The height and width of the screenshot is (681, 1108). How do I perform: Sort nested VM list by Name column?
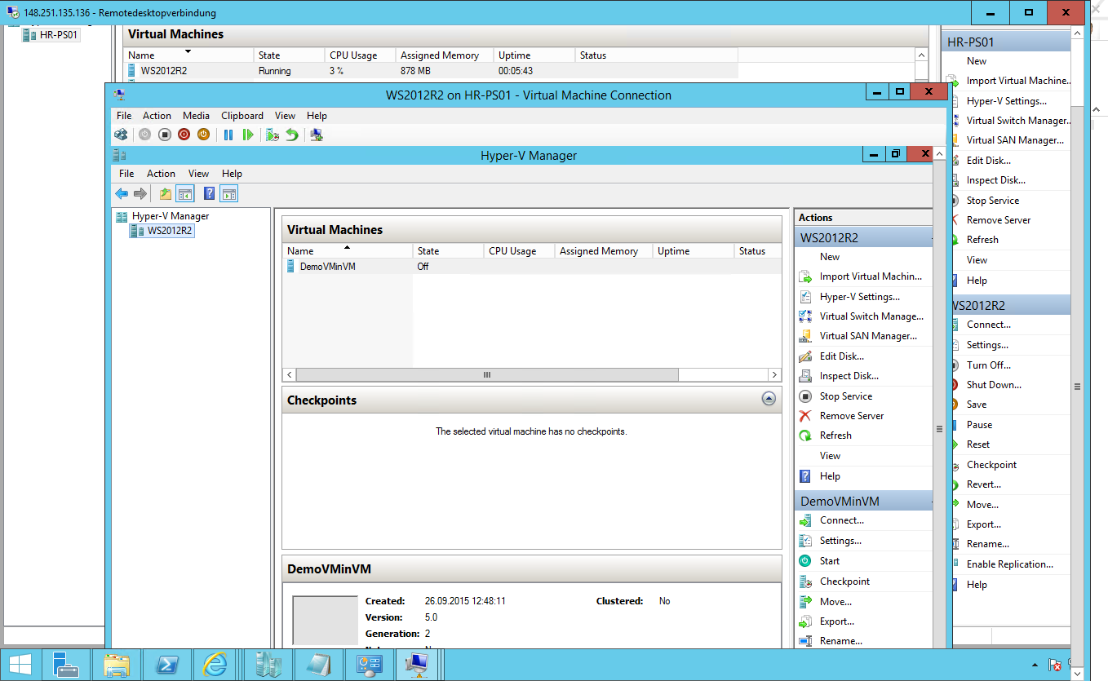tap(348, 251)
